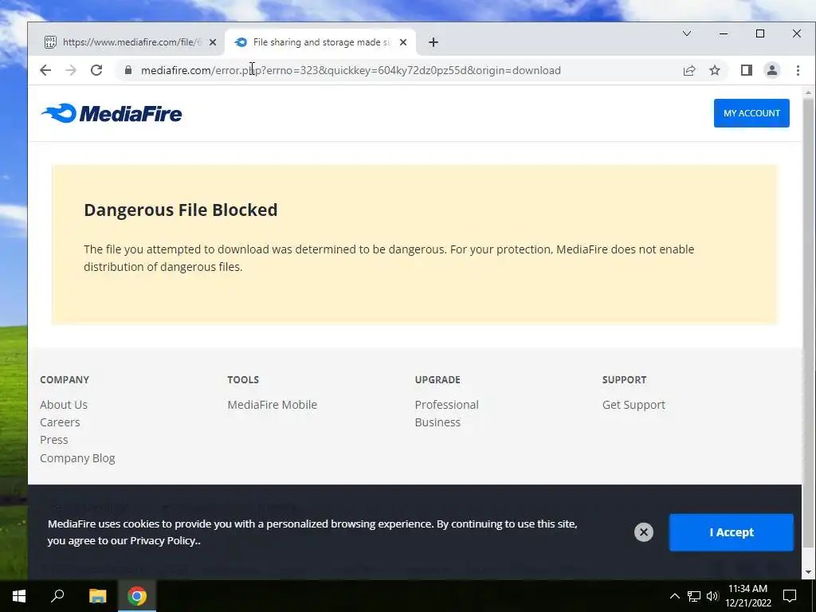The height and width of the screenshot is (612, 816).
Task: Bookmark this page with star icon
Action: point(715,70)
